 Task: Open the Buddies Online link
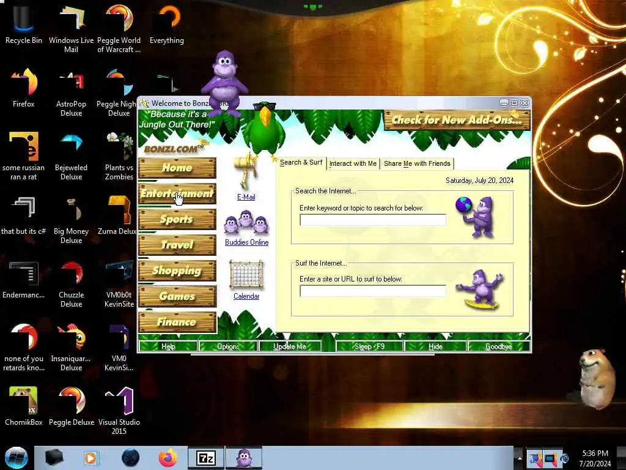[x=247, y=242]
